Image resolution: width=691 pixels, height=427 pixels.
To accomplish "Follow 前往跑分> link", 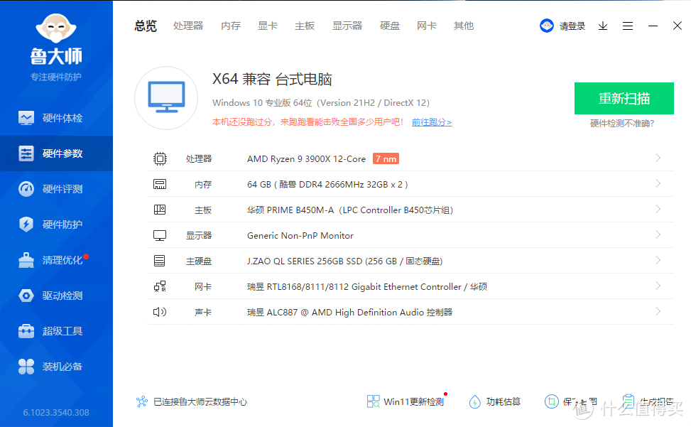I will [432, 122].
